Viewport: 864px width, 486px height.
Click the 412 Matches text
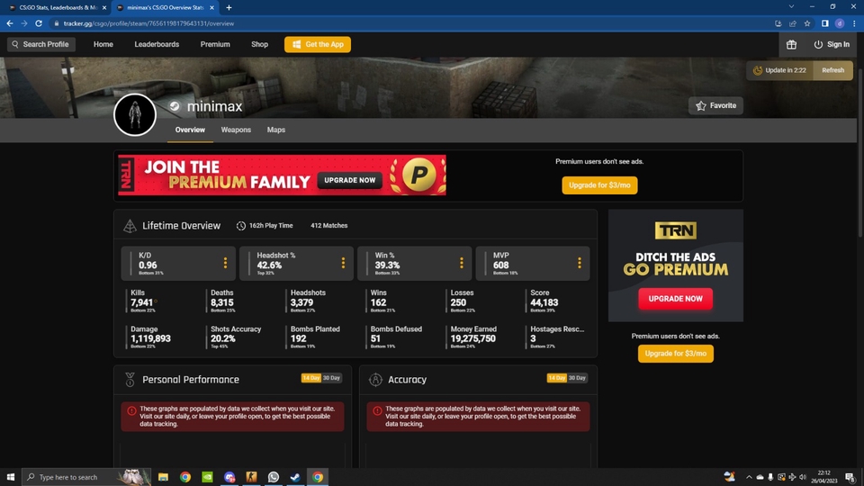[x=329, y=225]
